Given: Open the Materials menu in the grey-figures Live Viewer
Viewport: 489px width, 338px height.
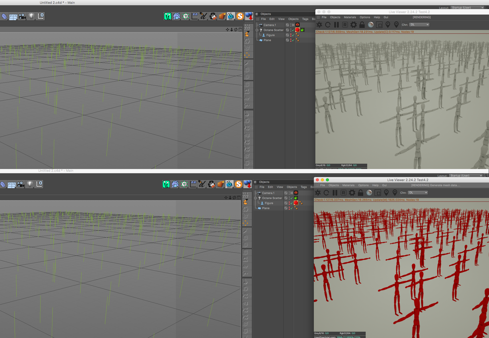Looking at the screenshot, I should tap(350, 17).
